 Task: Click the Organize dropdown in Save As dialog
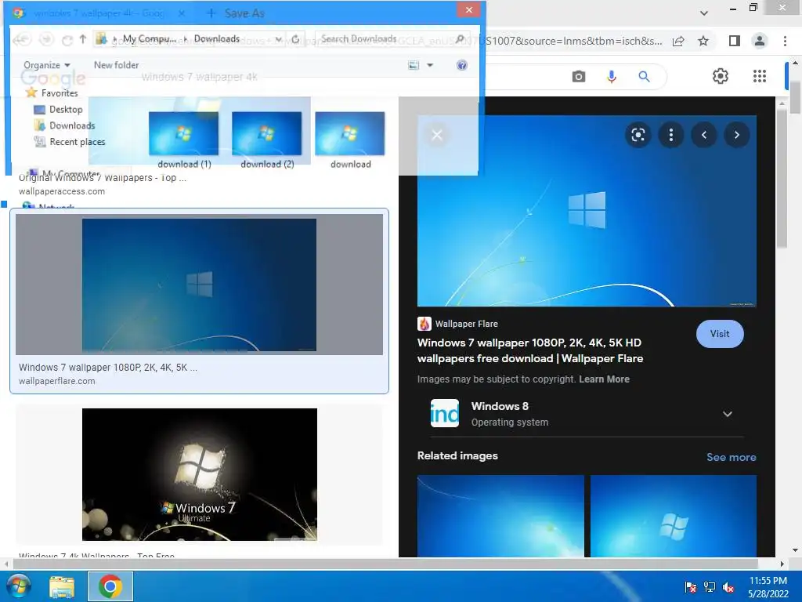click(x=46, y=65)
